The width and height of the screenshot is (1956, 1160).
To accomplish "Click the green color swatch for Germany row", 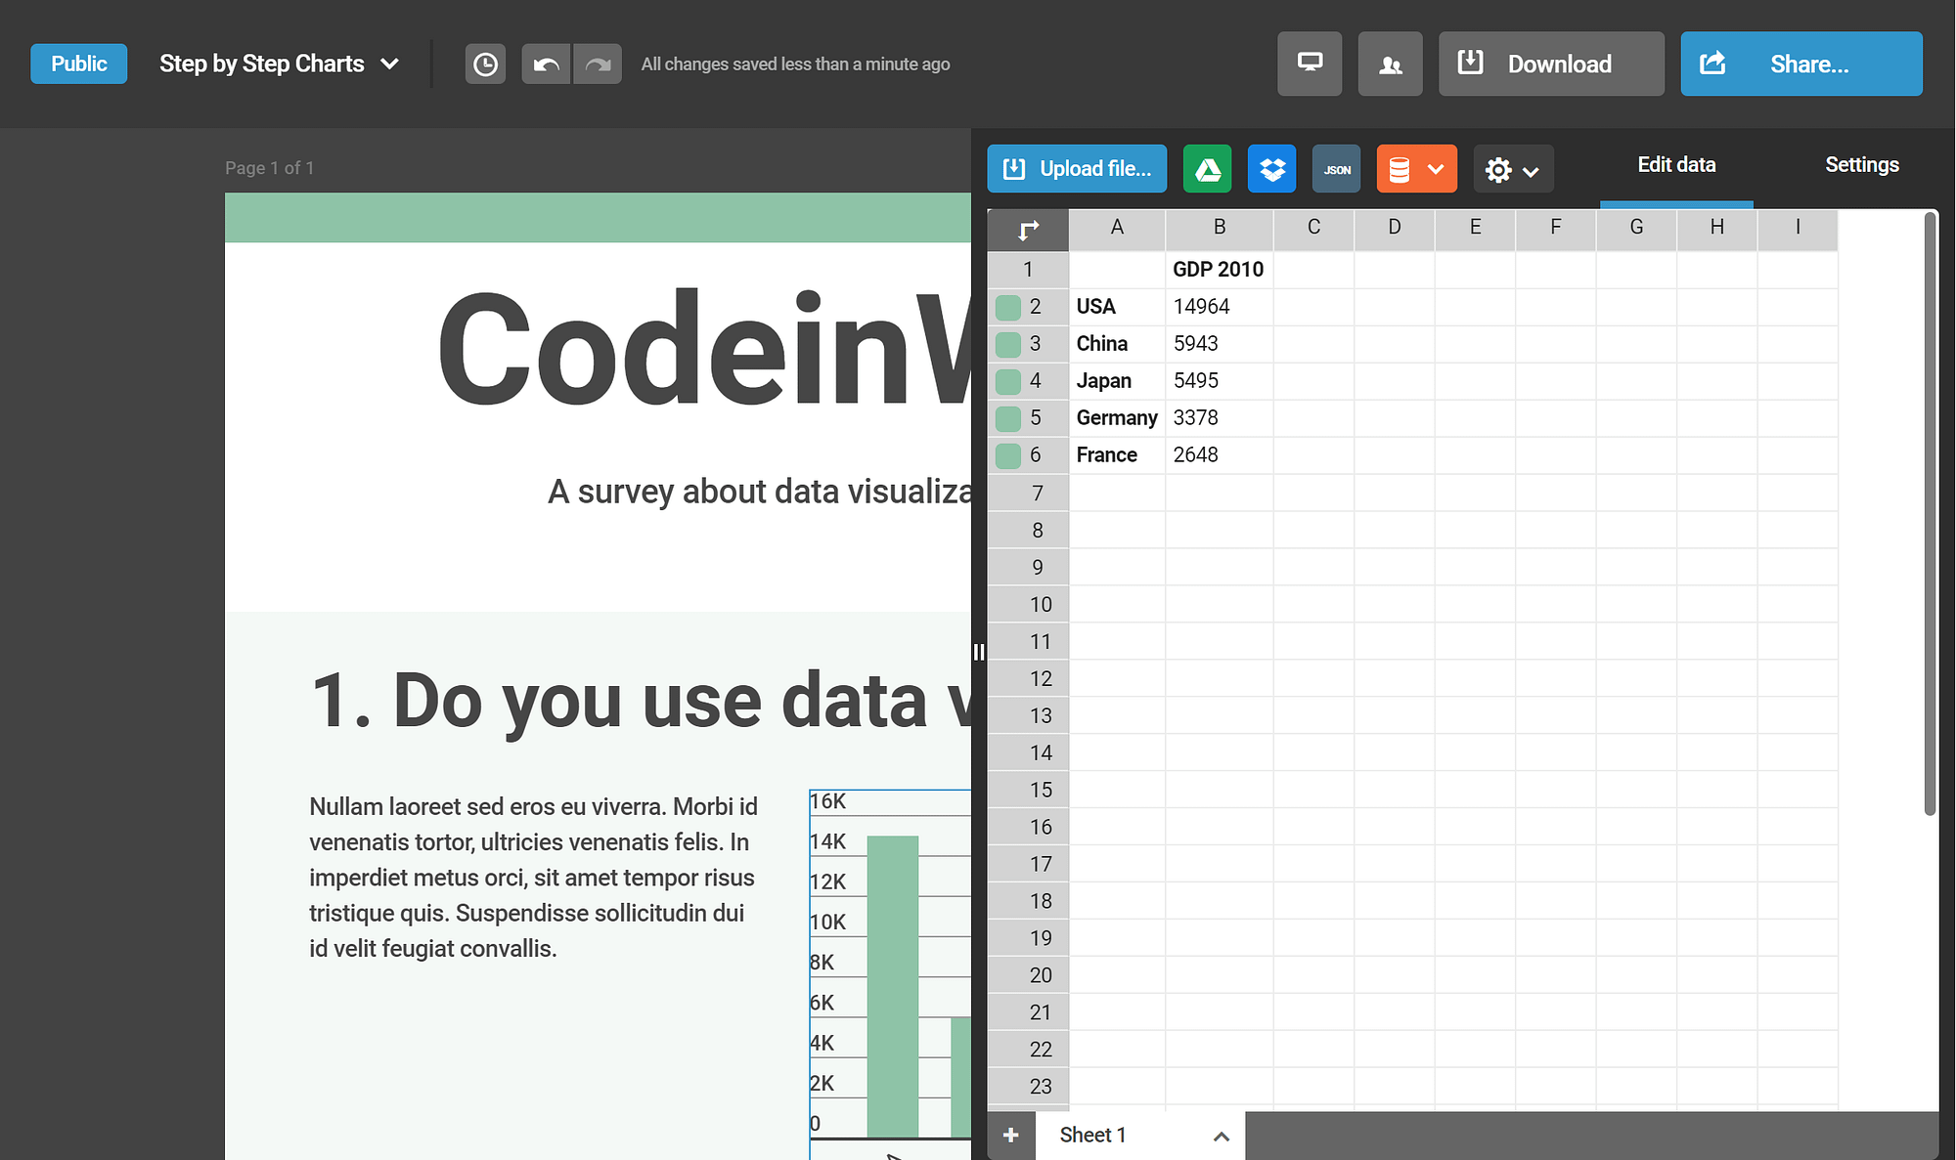I will tap(1008, 419).
